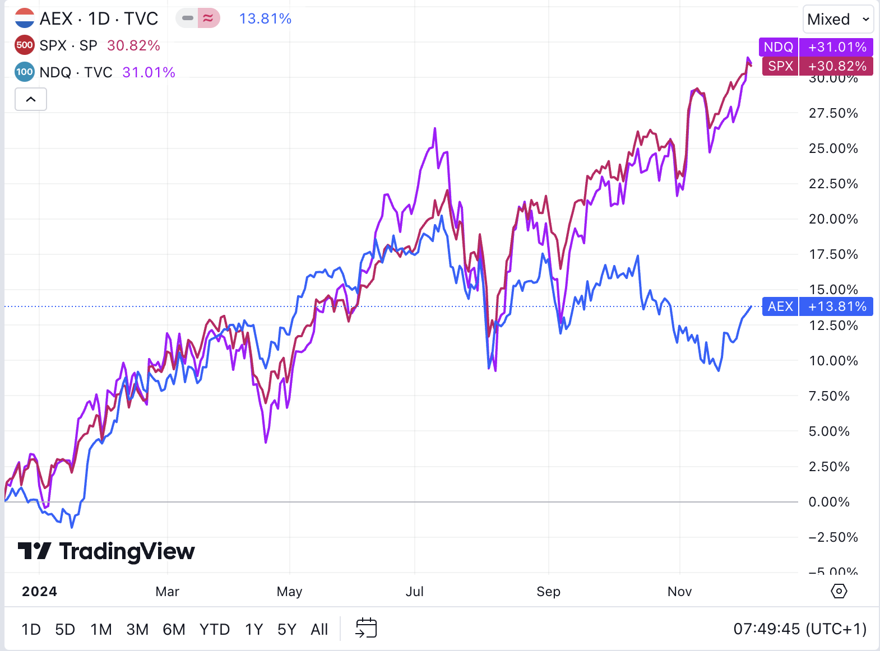Screen dimensions: 880x651
Task: Select the YTD time range
Action: [x=214, y=630]
